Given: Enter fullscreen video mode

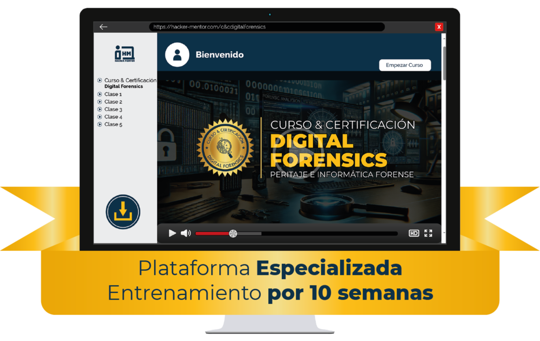Looking at the screenshot, I should click(x=428, y=233).
